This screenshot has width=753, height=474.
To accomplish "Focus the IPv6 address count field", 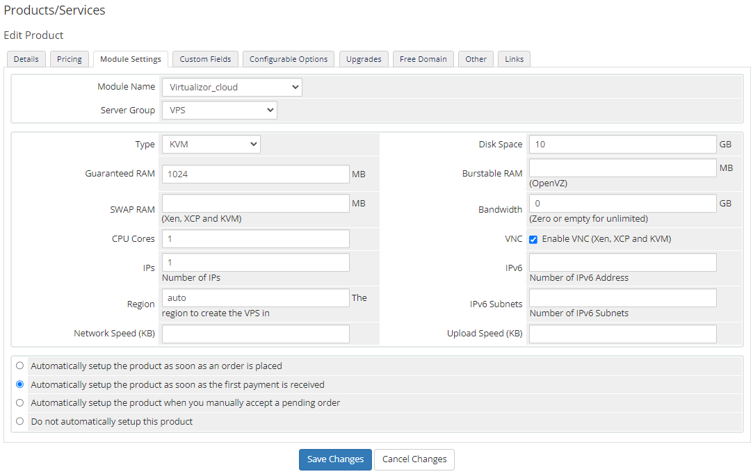I will (x=623, y=263).
